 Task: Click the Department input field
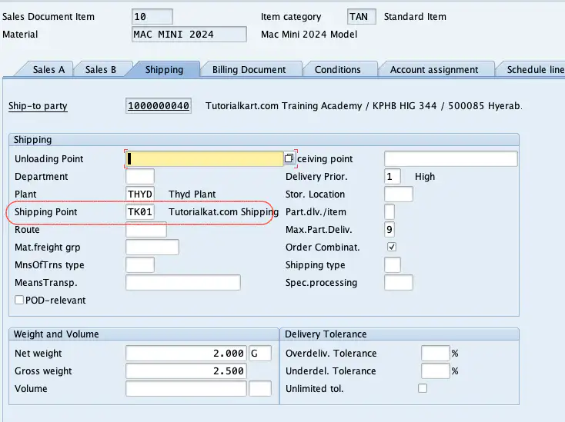coord(140,176)
